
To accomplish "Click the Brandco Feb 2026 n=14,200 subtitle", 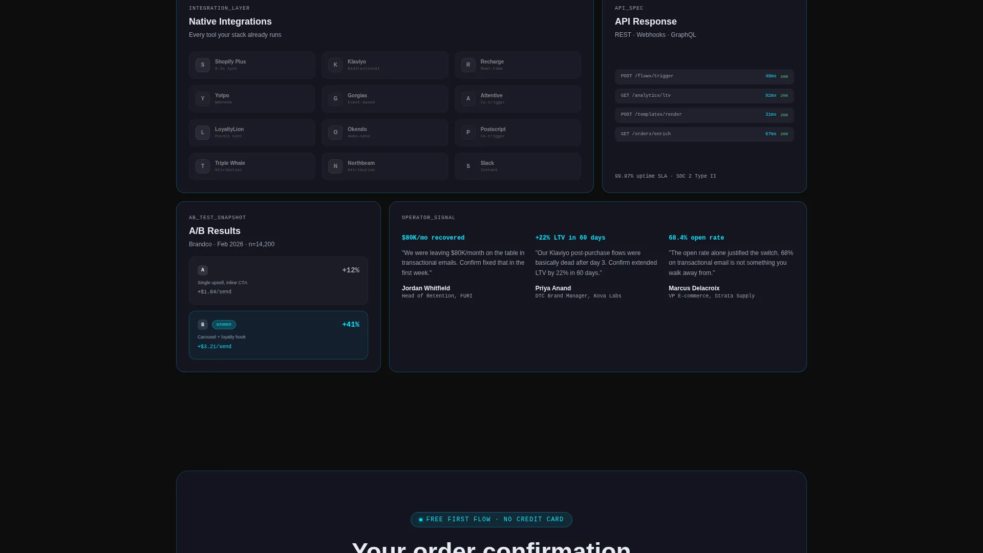I will coord(231,244).
